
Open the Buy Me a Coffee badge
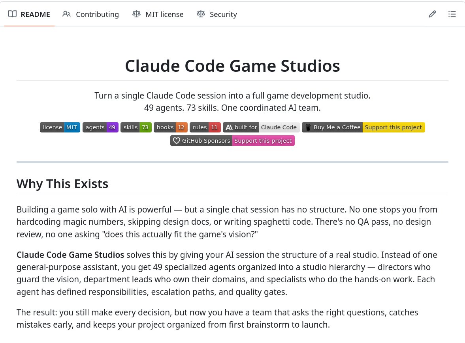pyautogui.click(x=363, y=127)
